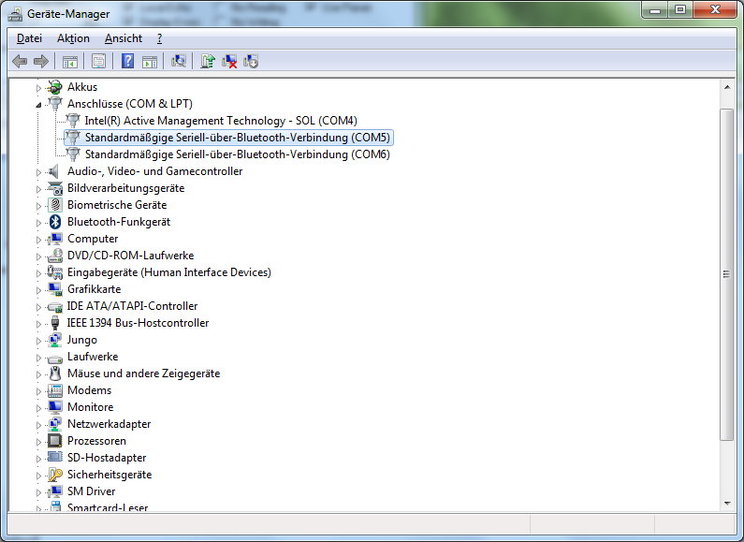Open the Ansicht menu

coord(124,38)
